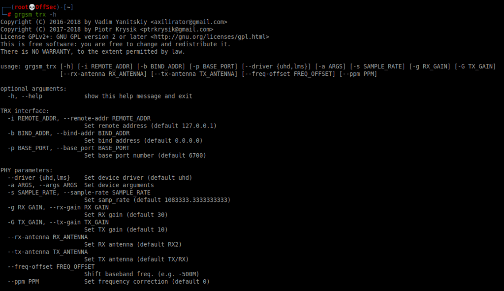This screenshot has height=291, width=504.
Task: Select the '--remote-addr REMOTE_ADDR' option text
Action: 107,118
